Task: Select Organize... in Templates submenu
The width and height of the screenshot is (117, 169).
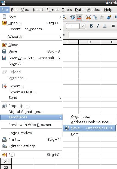Action: pos(81,117)
